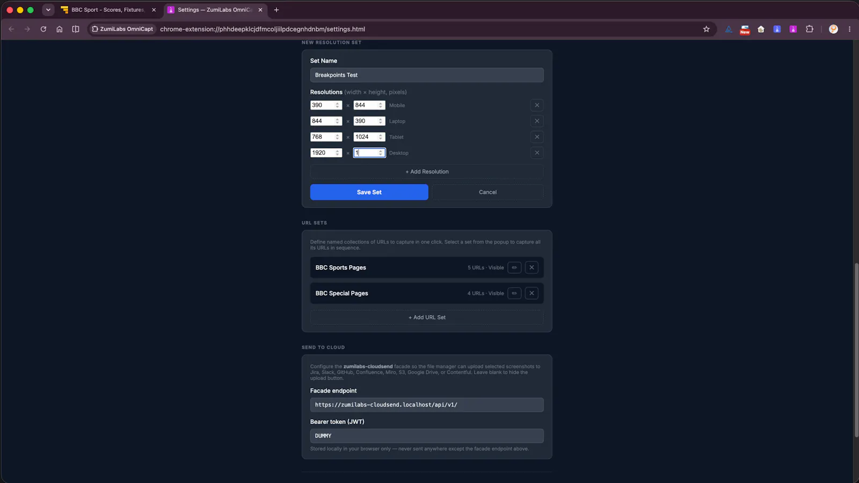Adjust the Tablet width stepper arrows
This screenshot has width=859, height=483.
337,137
